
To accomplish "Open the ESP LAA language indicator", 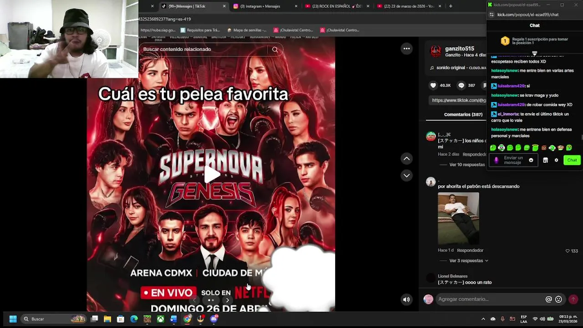I will point(524,319).
